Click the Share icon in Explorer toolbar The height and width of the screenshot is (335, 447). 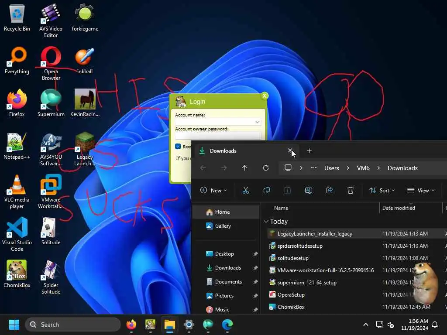pos(330,190)
